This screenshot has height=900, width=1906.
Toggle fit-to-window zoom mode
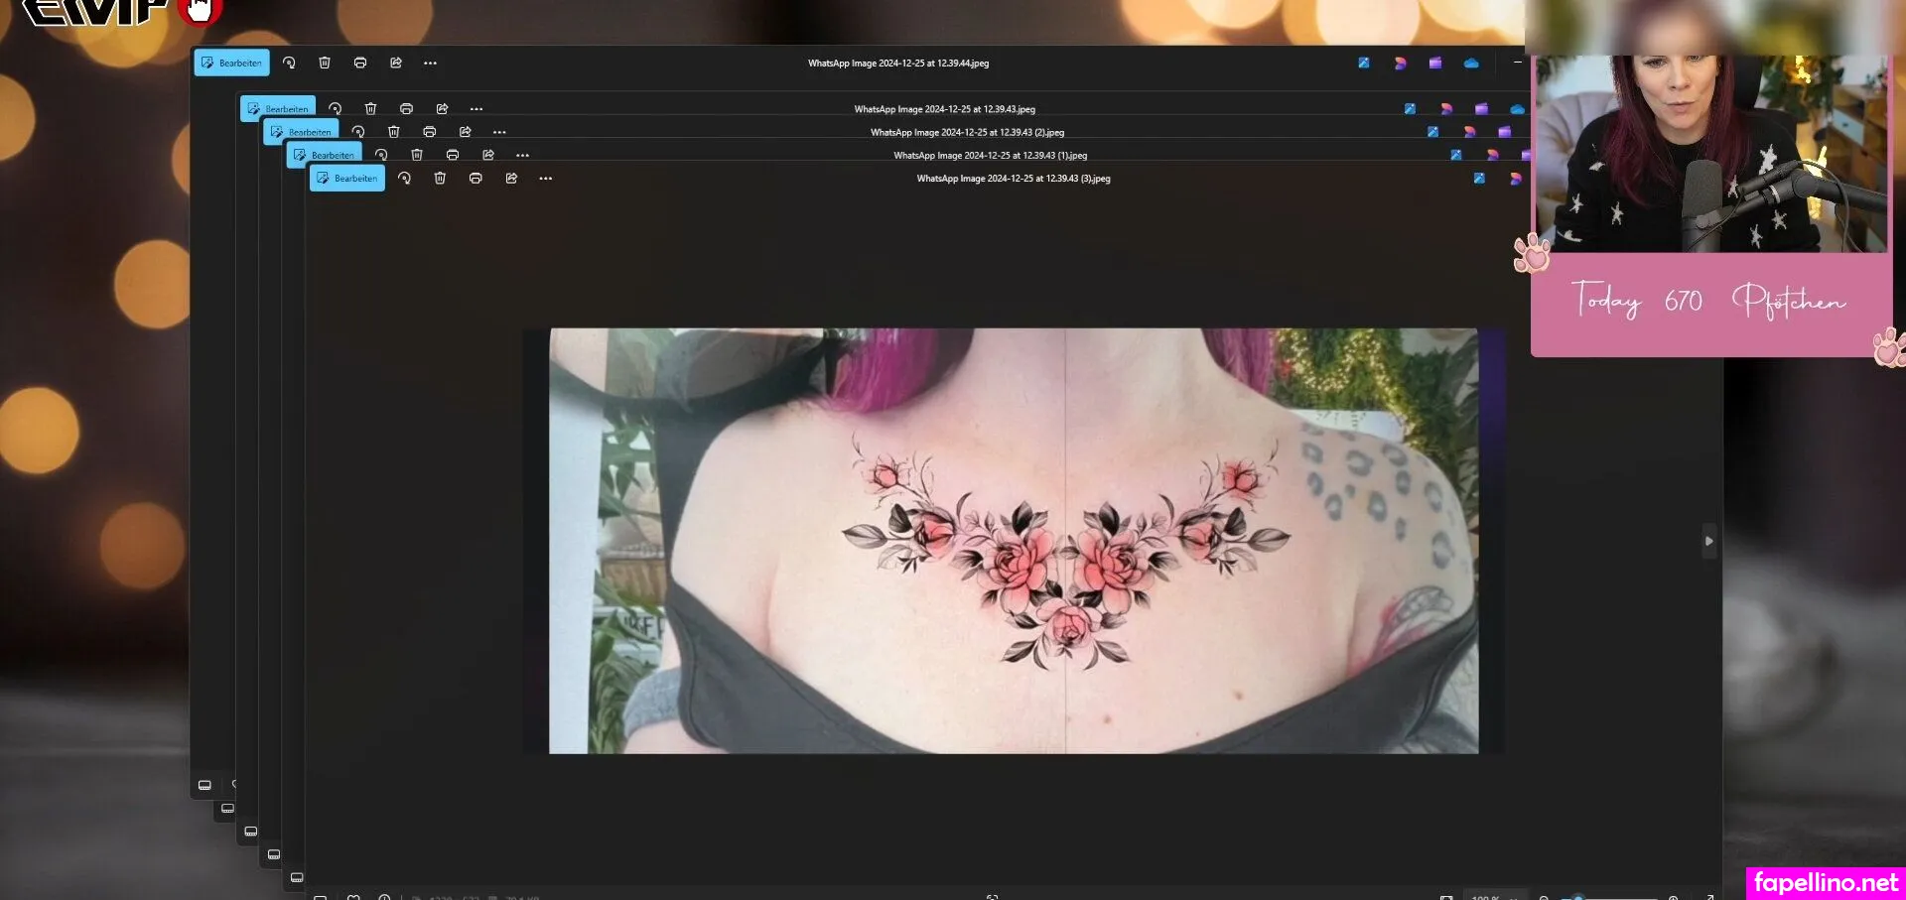click(1447, 898)
